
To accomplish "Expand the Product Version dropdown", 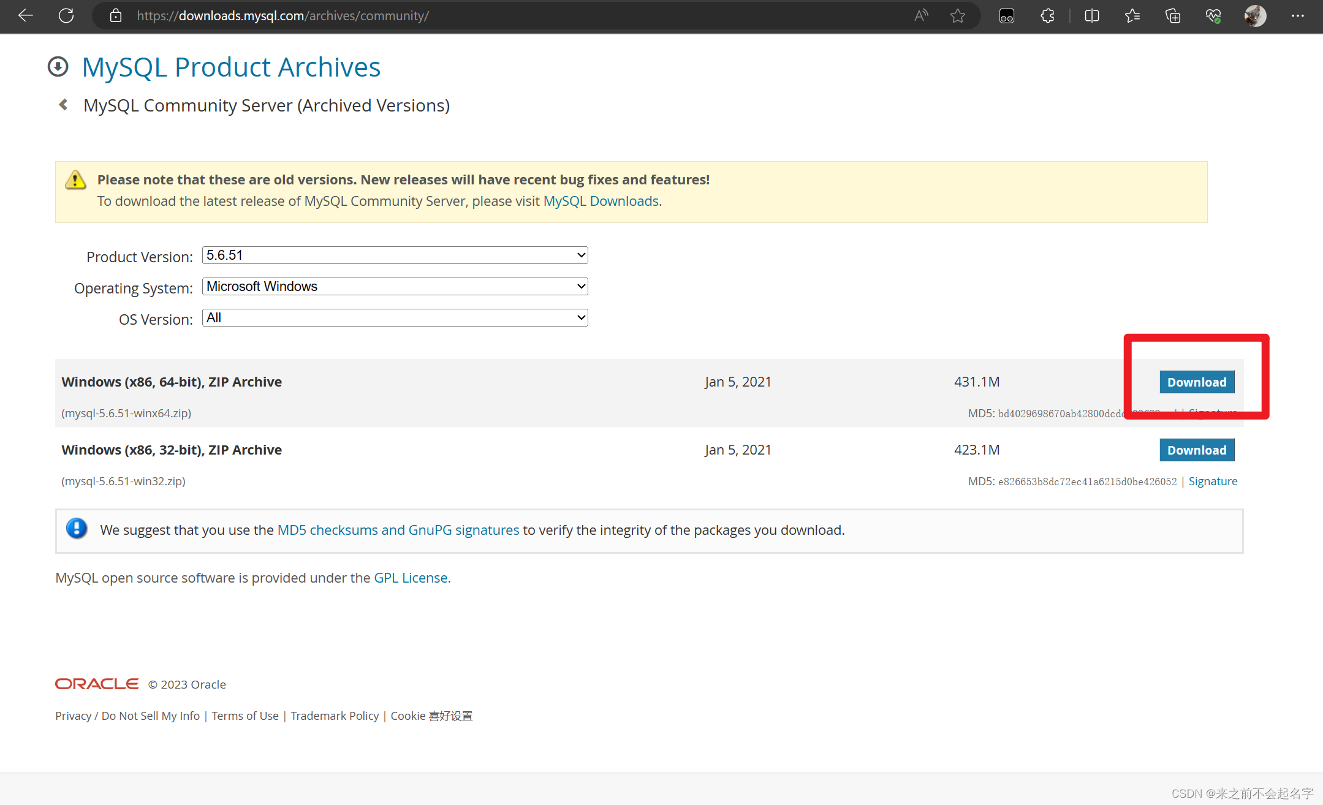I will tap(395, 255).
